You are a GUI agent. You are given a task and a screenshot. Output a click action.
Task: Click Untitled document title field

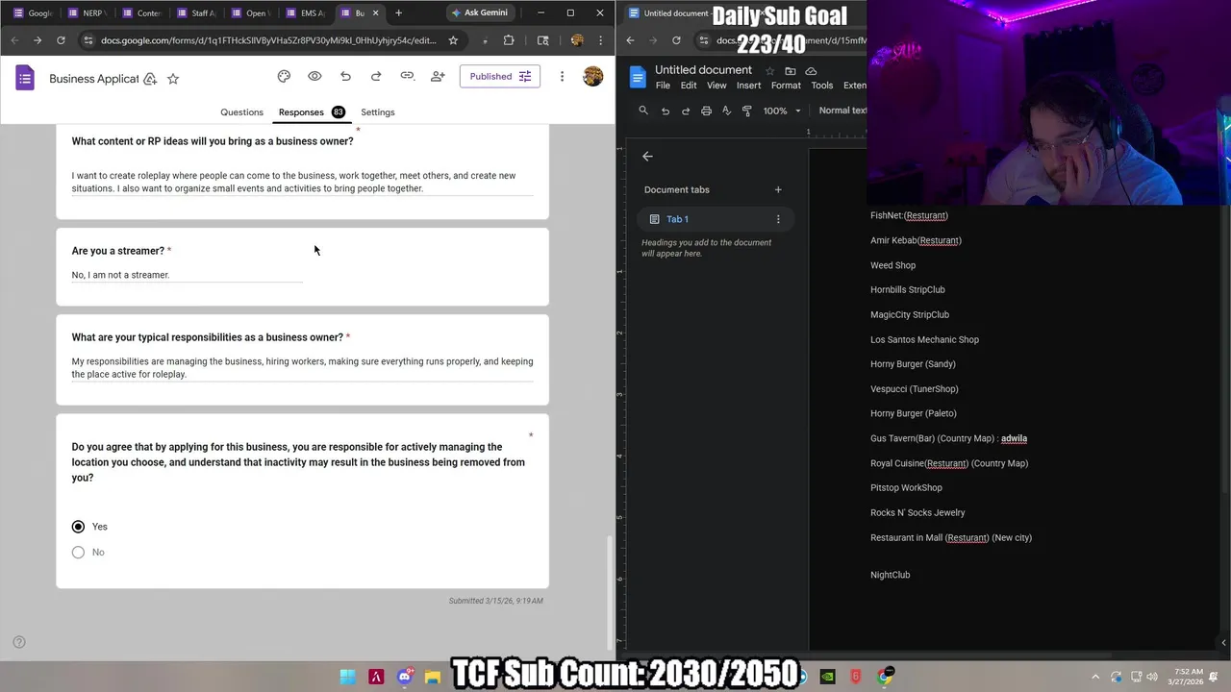pos(703,70)
